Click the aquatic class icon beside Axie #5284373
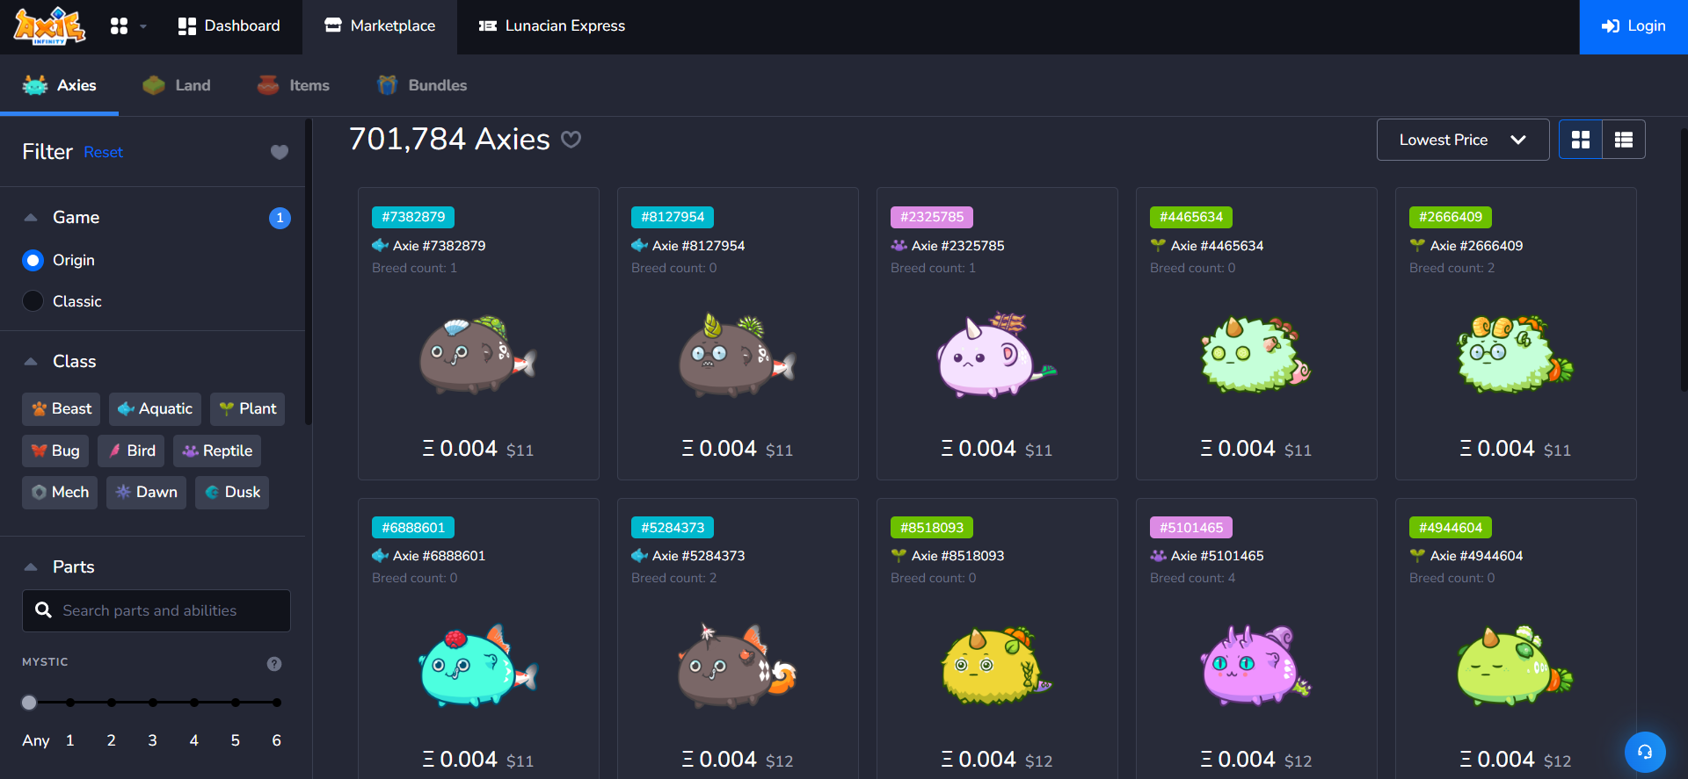The width and height of the screenshot is (1688, 779). tap(640, 555)
